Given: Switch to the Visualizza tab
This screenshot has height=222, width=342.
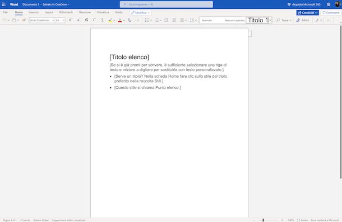Looking at the screenshot, I should click(x=103, y=12).
